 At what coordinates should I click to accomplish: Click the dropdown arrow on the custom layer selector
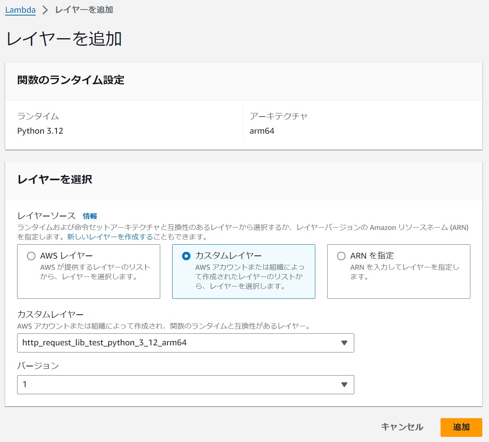point(344,343)
